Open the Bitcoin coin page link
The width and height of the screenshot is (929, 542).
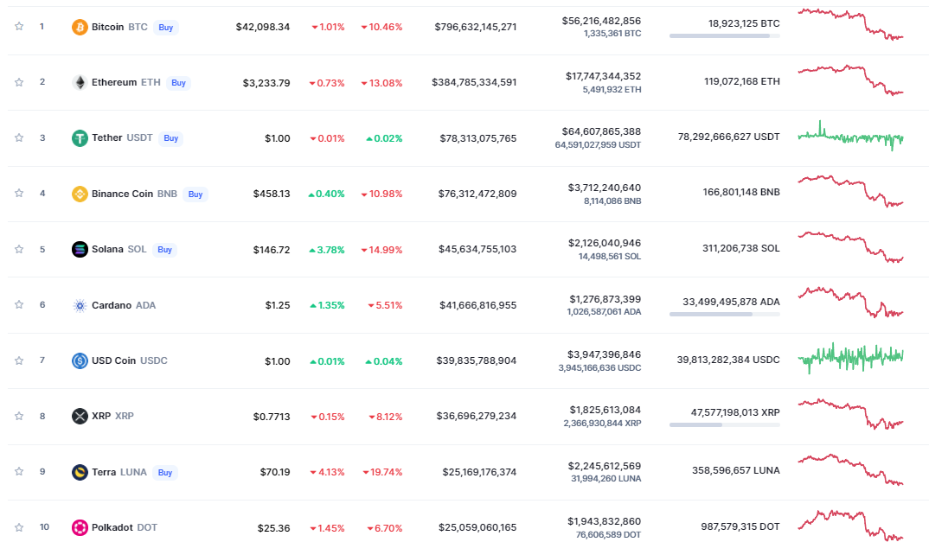click(108, 27)
